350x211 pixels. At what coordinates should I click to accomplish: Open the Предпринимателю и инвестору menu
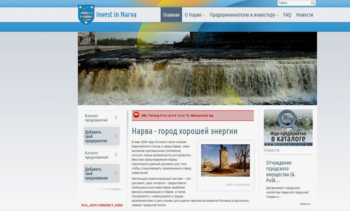pyautogui.click(x=242, y=15)
